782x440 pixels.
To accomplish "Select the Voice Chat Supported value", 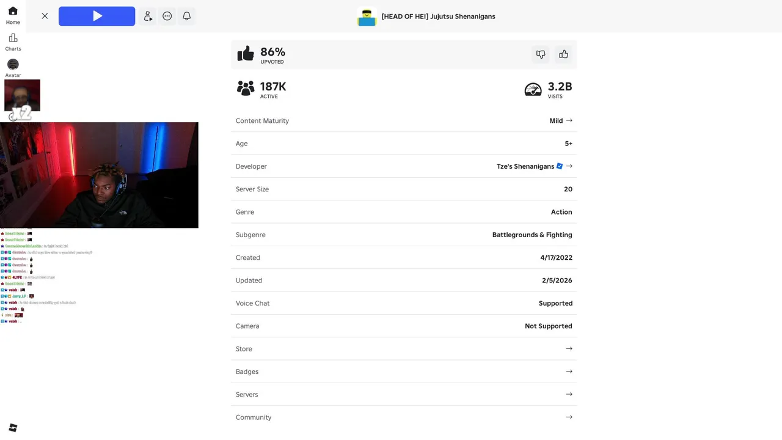I will (555, 303).
